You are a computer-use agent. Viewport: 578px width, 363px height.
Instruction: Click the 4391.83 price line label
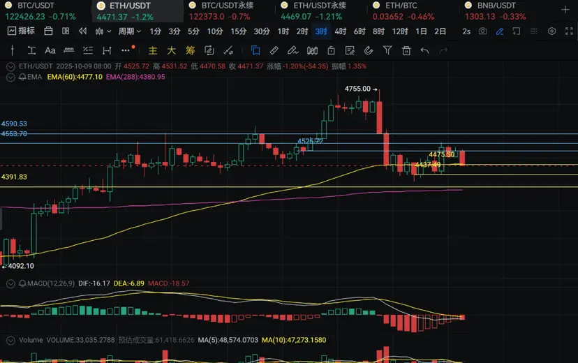(14, 177)
